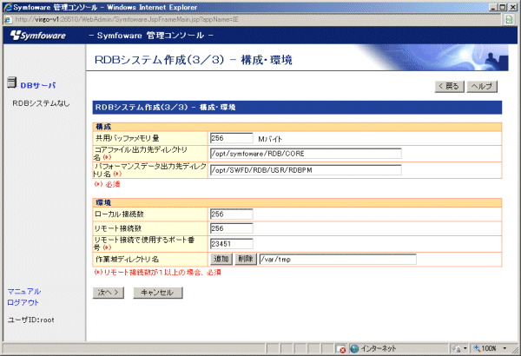Close the Internet Explorer window
521x356 pixels.
tap(512, 7)
